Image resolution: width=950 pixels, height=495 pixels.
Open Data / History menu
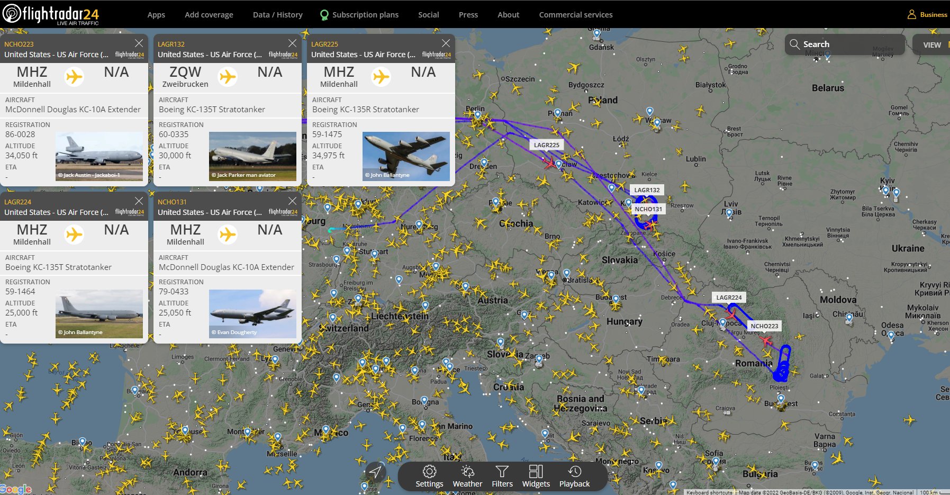point(278,15)
